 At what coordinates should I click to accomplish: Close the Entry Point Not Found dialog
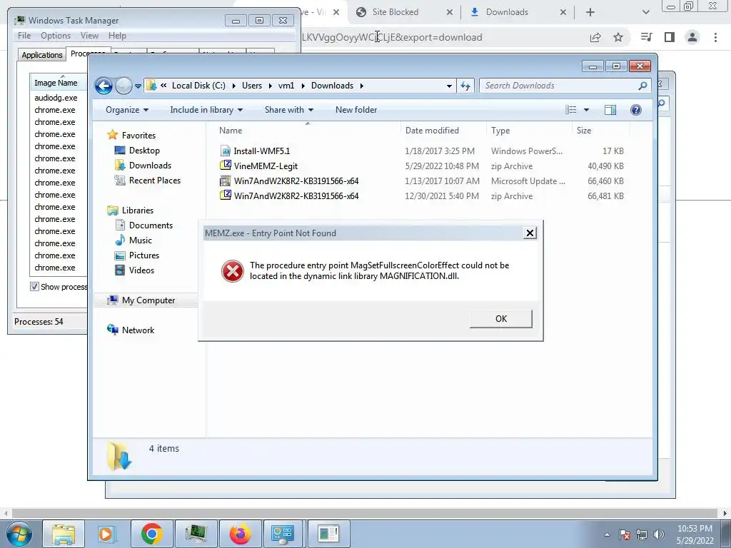pyautogui.click(x=530, y=233)
